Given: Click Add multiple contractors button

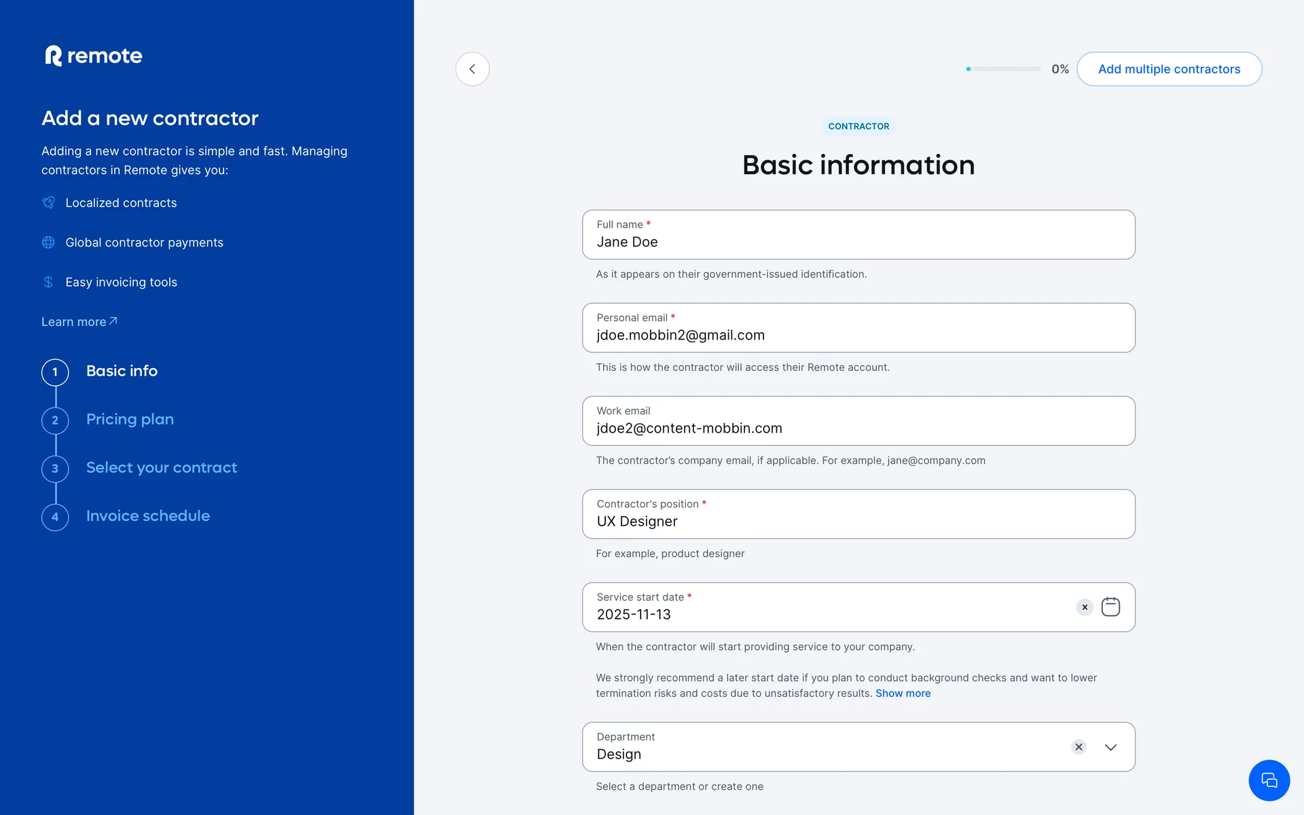Looking at the screenshot, I should [1169, 69].
